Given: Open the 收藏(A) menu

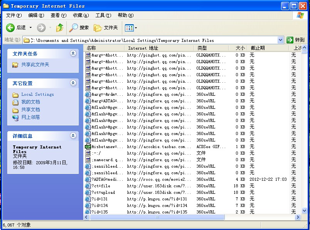Looking at the screenshot, I should click(x=81, y=15).
